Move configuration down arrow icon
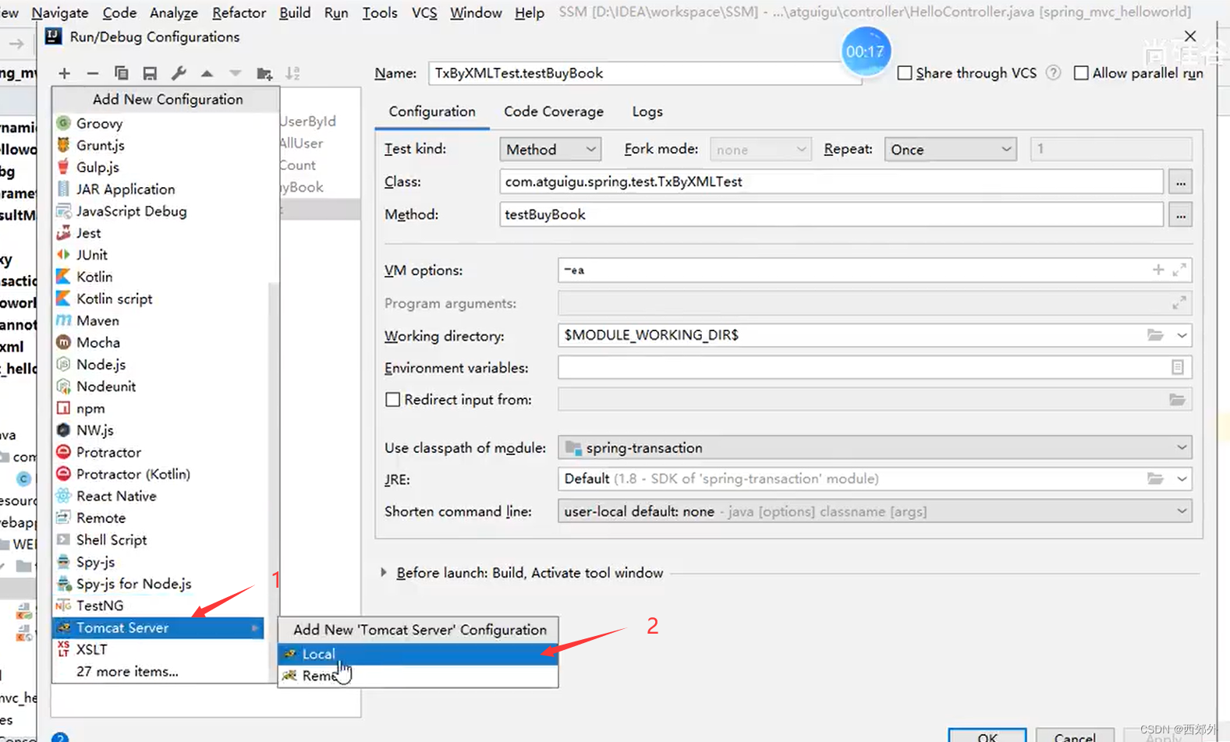This screenshot has height=742, width=1230. pyautogui.click(x=235, y=73)
